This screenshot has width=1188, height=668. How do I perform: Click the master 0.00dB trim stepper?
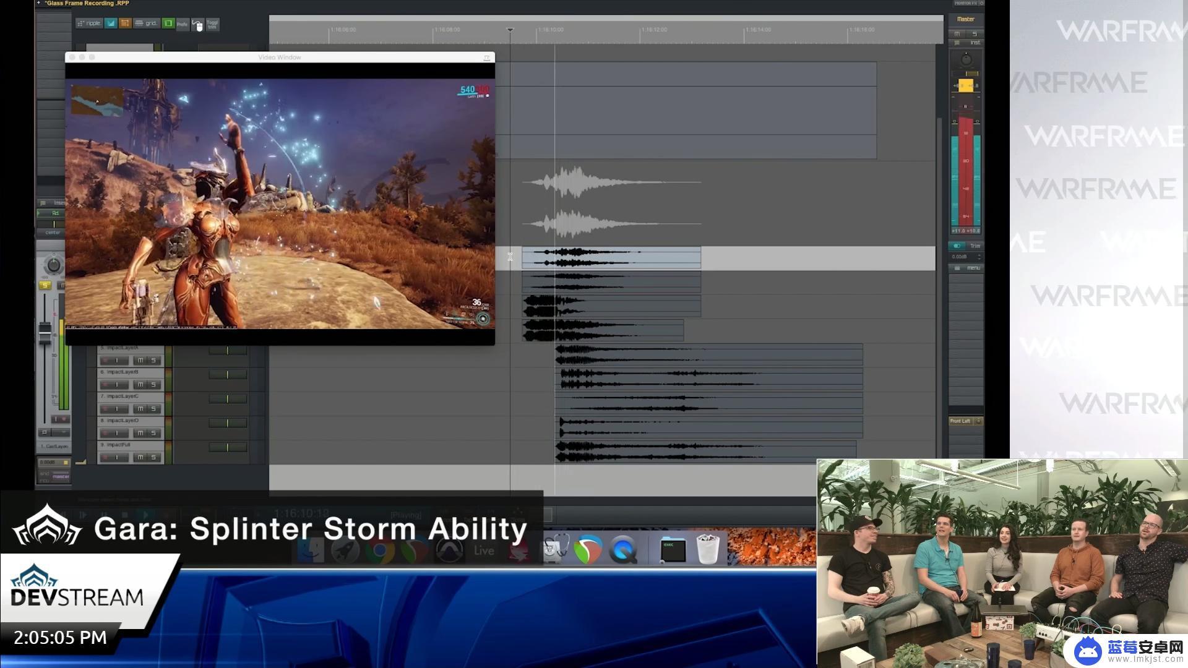979,257
